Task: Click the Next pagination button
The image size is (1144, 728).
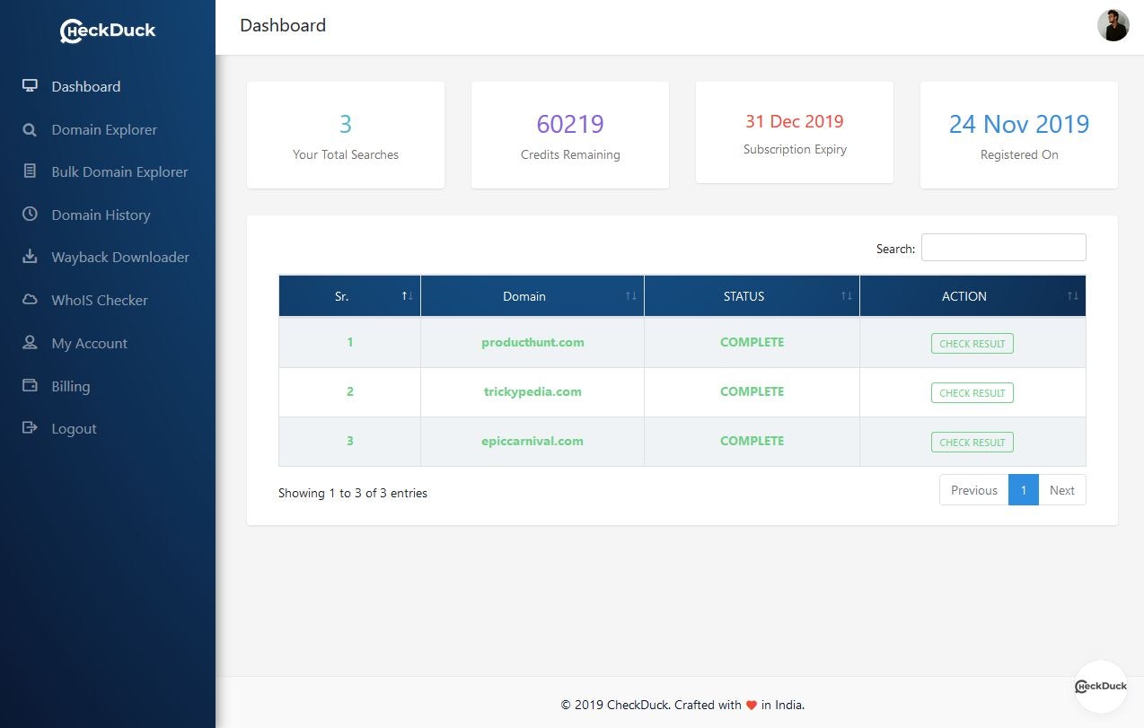Action: pyautogui.click(x=1062, y=490)
